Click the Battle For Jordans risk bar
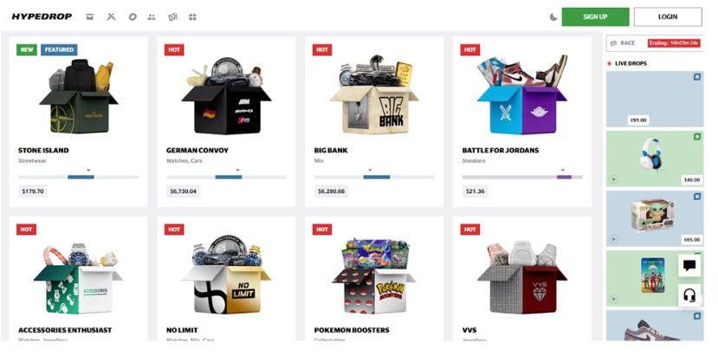Screen dimensions: 718x356 tap(522, 177)
